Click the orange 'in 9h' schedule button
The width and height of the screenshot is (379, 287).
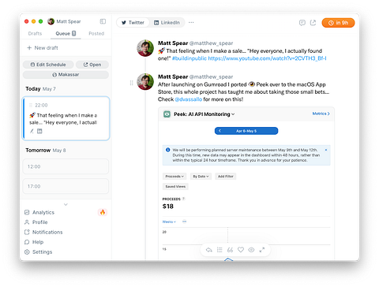pos(338,23)
